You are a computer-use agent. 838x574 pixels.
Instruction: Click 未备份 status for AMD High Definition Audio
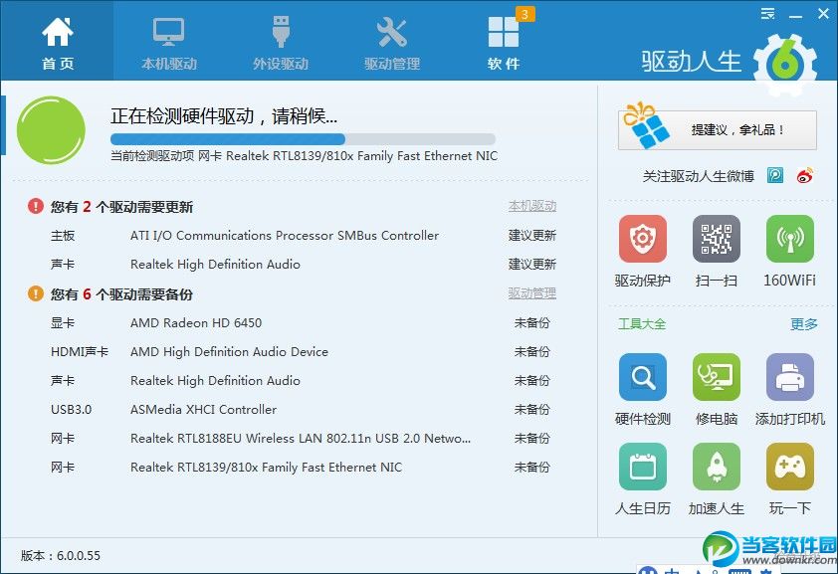click(532, 352)
